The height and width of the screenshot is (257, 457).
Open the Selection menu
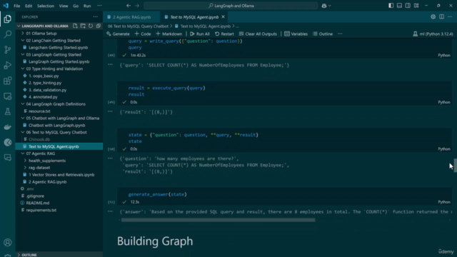tap(46, 6)
